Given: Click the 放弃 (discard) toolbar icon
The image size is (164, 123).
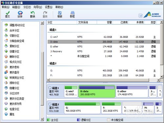Looking at the screenshot, I should coord(20,14).
